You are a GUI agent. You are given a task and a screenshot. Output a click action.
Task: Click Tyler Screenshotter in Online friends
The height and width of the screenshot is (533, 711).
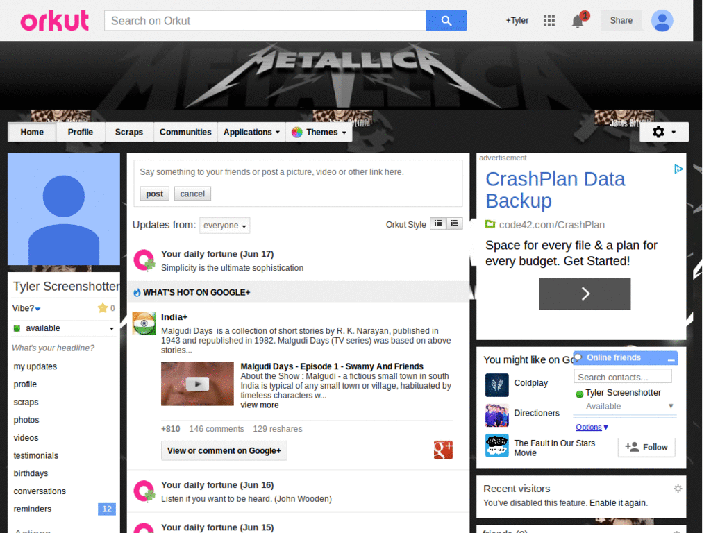623,393
